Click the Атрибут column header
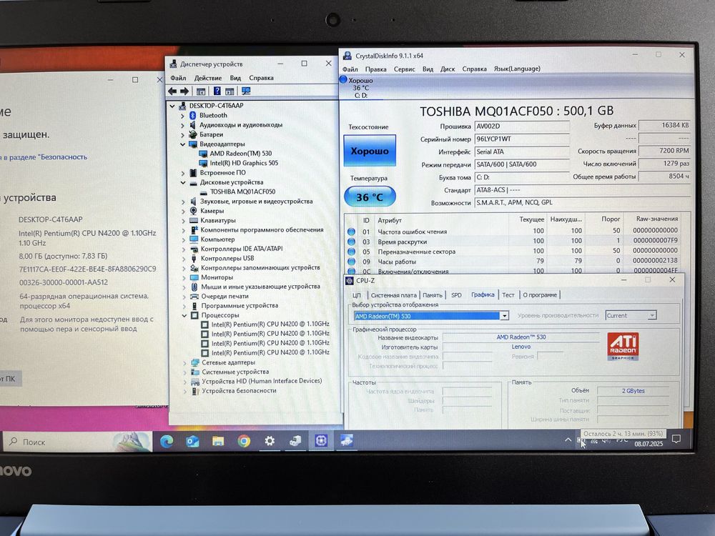Viewport: 715px width, 536px height. [x=390, y=220]
